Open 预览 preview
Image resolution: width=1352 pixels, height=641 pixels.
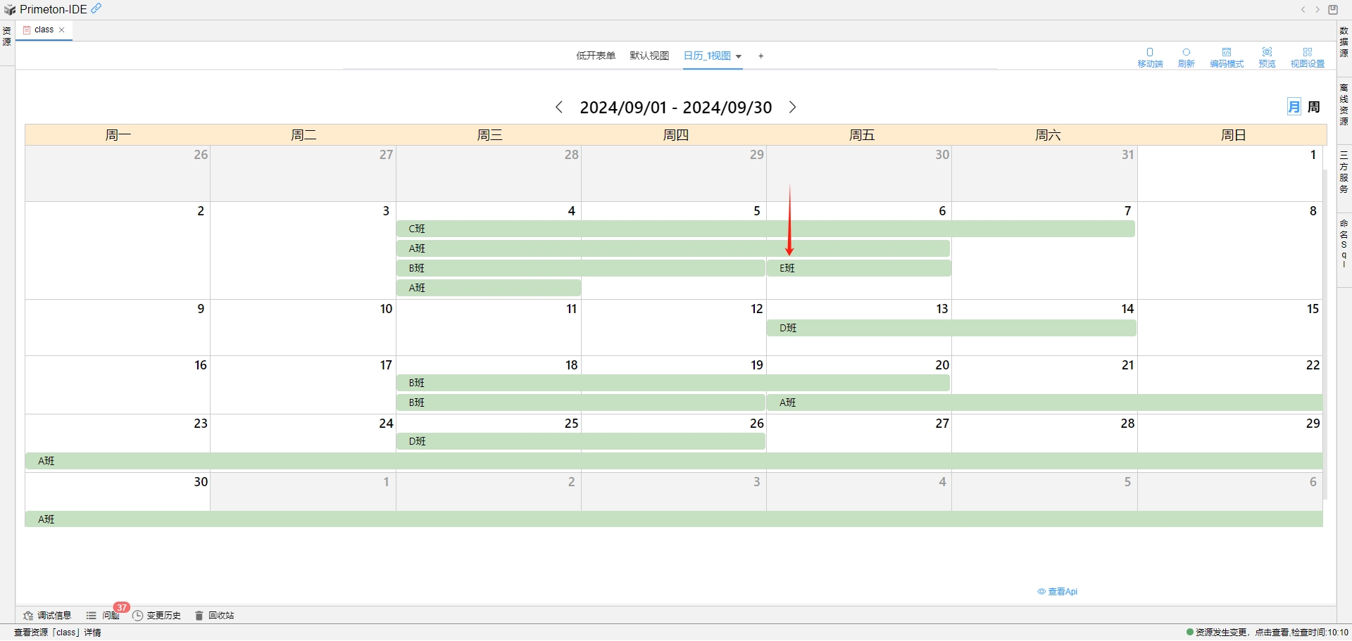tap(1267, 57)
